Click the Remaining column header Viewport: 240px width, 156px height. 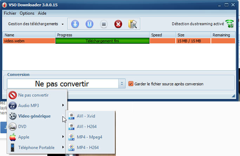[223, 35]
